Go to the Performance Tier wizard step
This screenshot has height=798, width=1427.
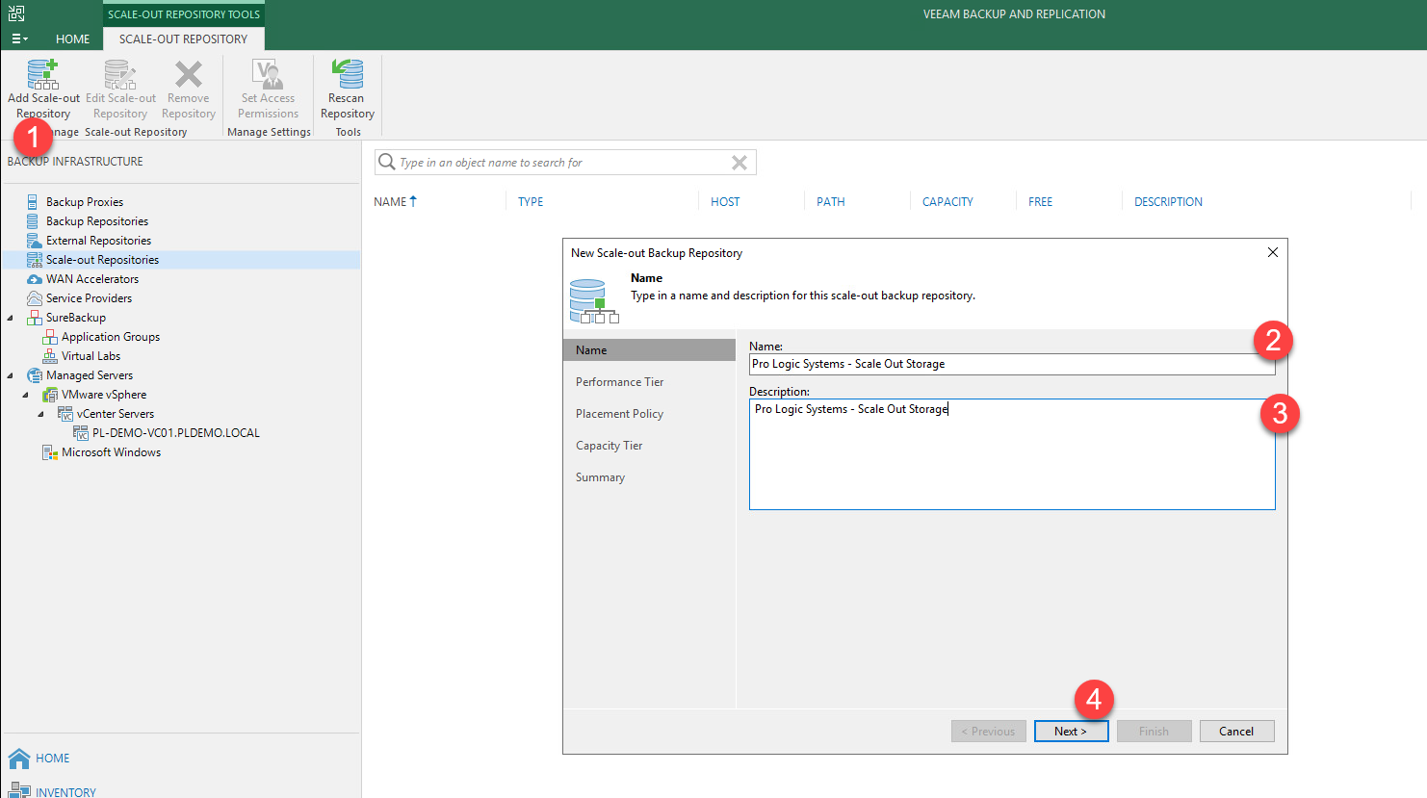619,382
